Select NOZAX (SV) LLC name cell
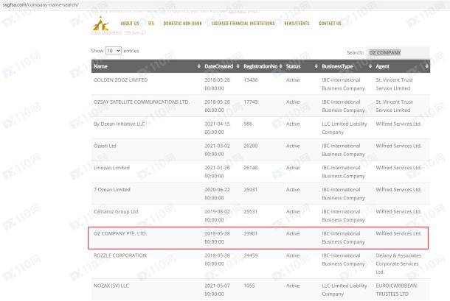This screenshot has height=301, width=450. click(x=110, y=286)
